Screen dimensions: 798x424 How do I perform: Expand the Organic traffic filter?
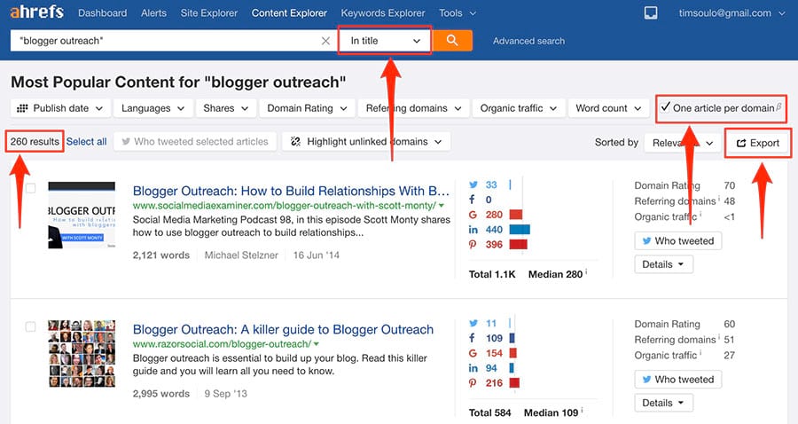[x=519, y=108]
